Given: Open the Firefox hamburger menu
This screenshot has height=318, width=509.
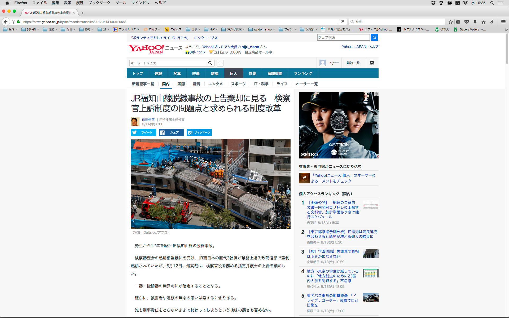Looking at the screenshot, I should (x=503, y=22).
